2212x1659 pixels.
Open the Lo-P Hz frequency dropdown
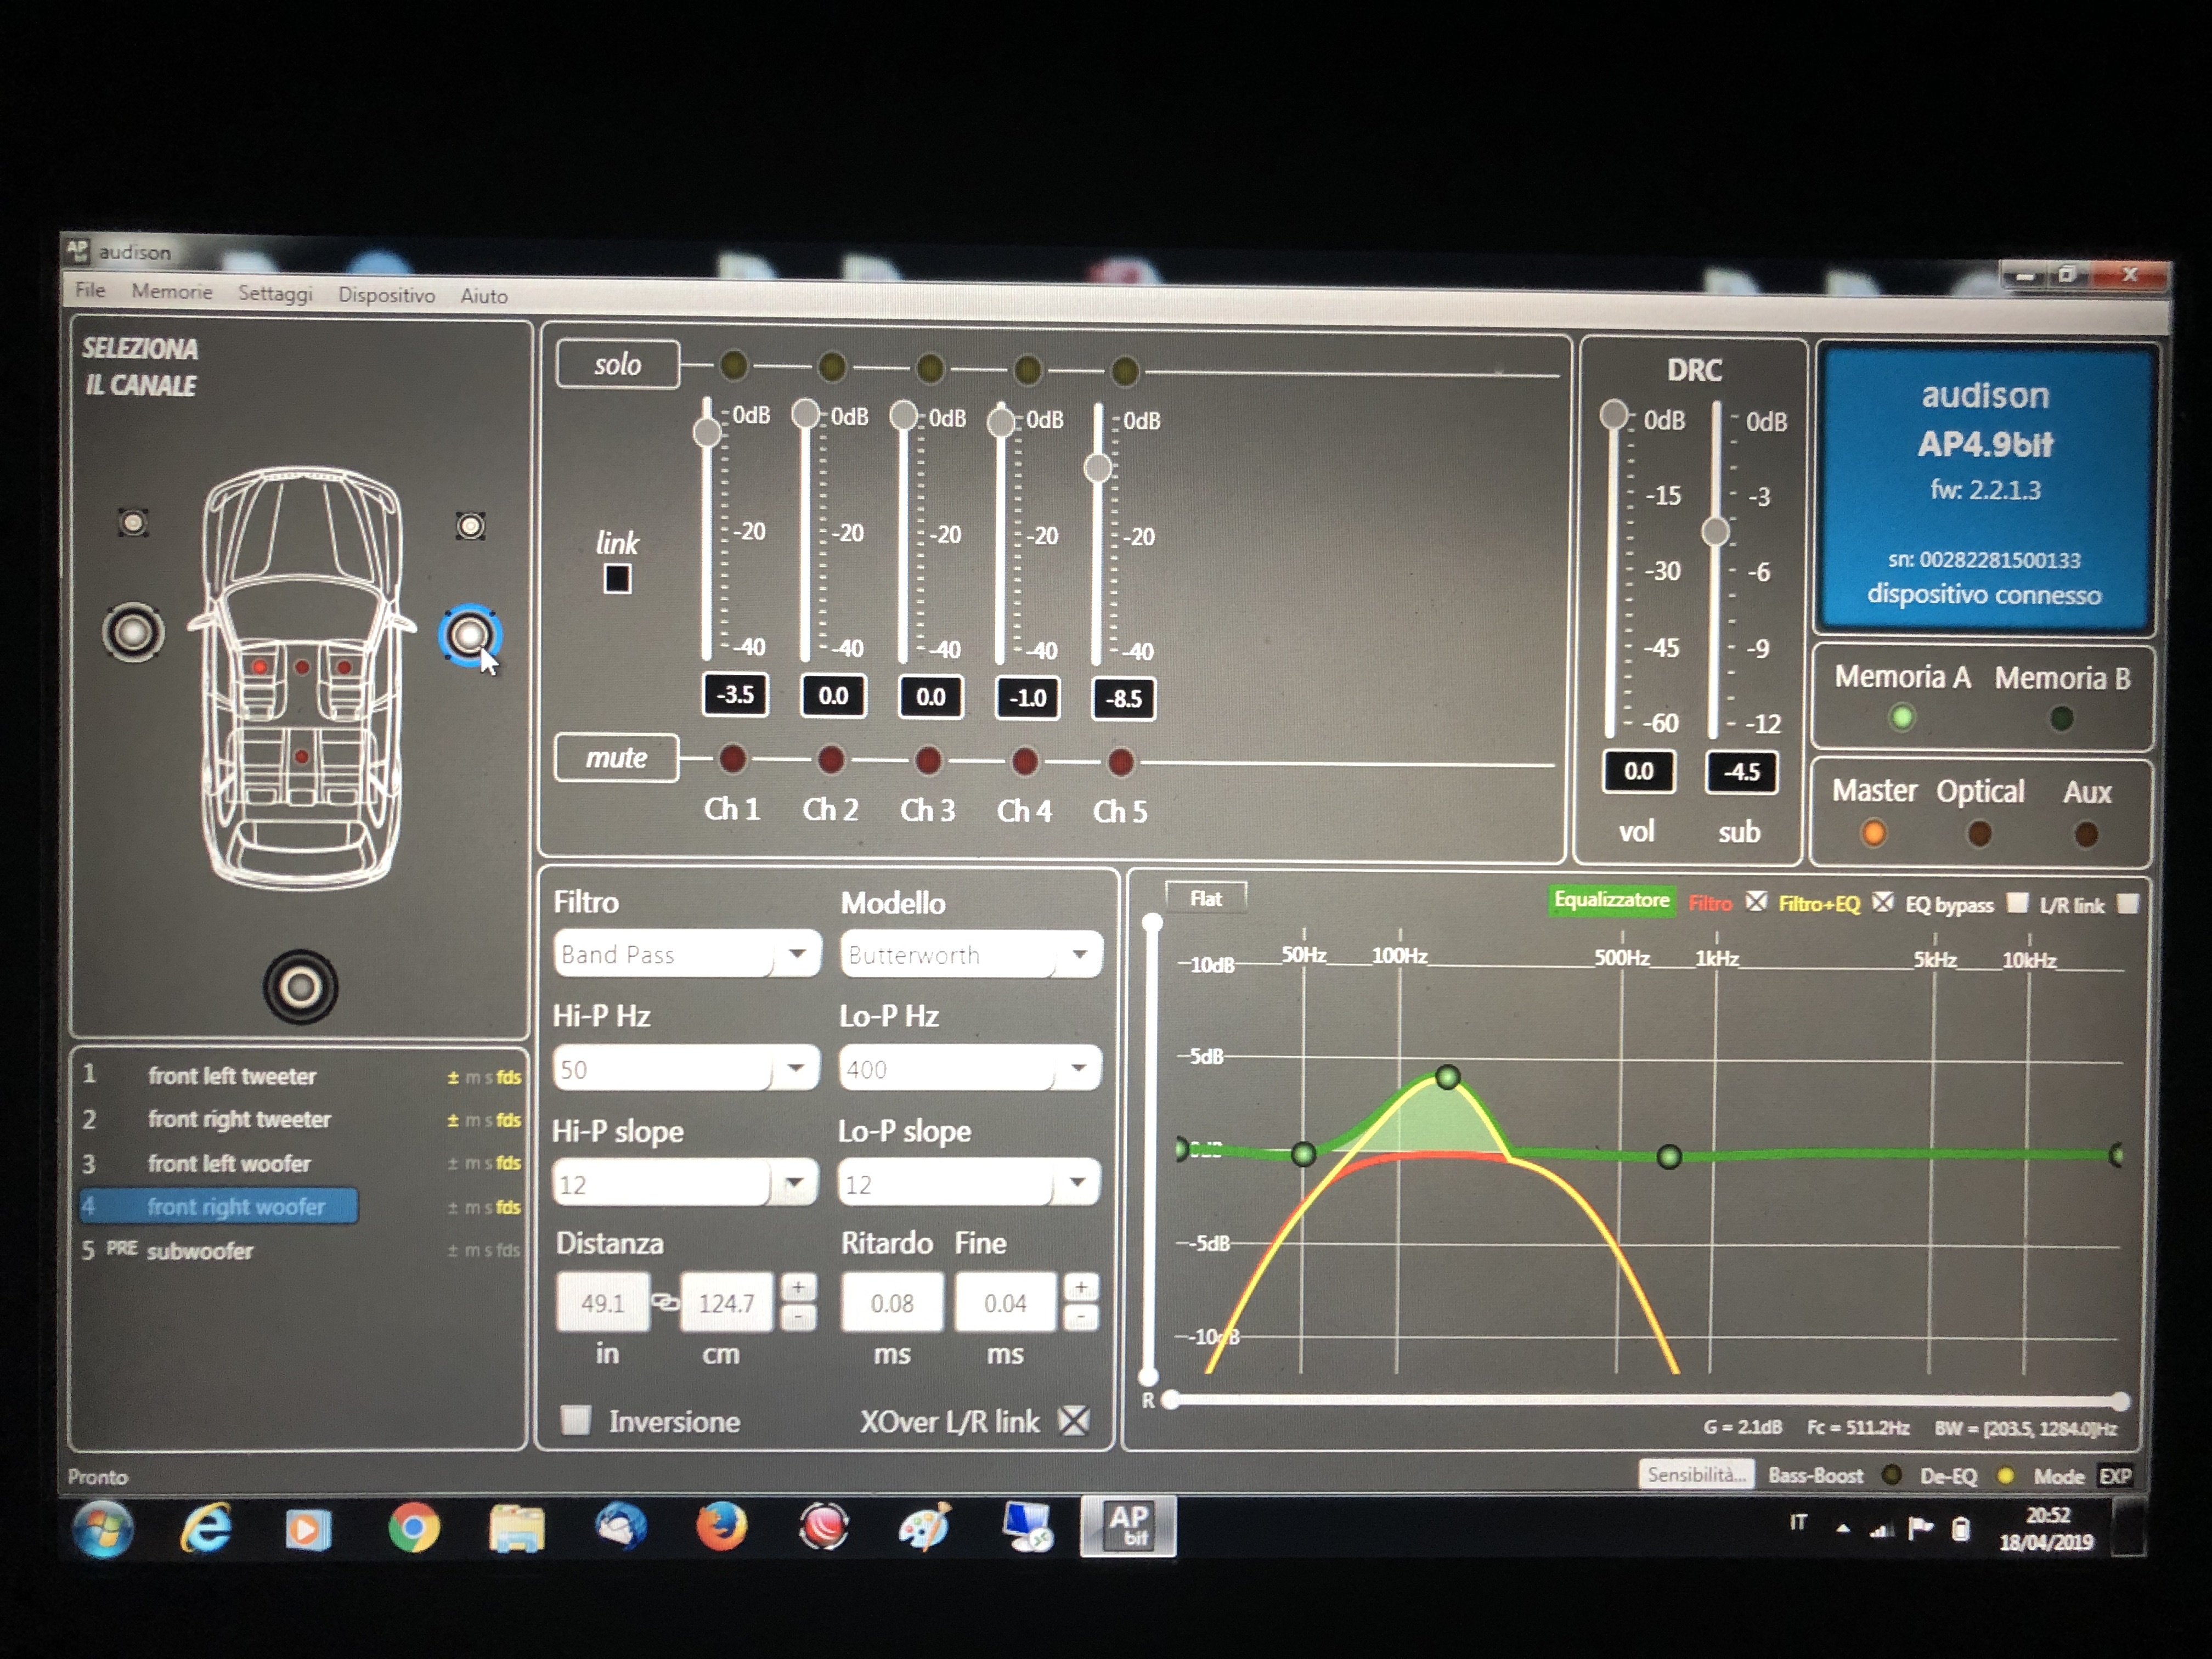[970, 1069]
